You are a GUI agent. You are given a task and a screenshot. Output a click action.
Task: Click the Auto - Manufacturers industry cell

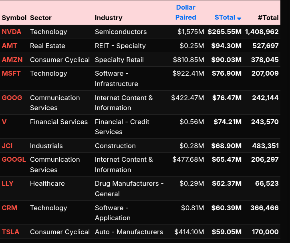click(x=129, y=232)
